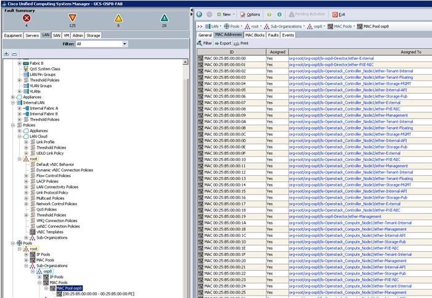Image resolution: width=432 pixels, height=298 pixels.
Task: Expand the Fabric B tree node
Action: (x=19, y=63)
